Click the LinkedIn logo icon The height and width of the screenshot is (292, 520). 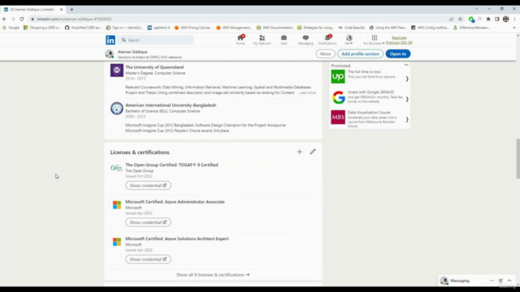coord(110,40)
